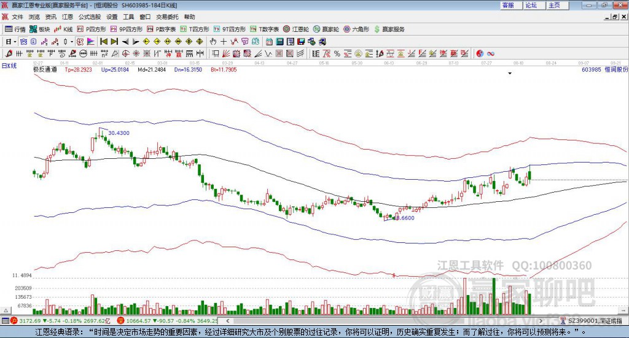Open 9T四方形 tool
Screen dimensions: 629x338
tap(230, 29)
